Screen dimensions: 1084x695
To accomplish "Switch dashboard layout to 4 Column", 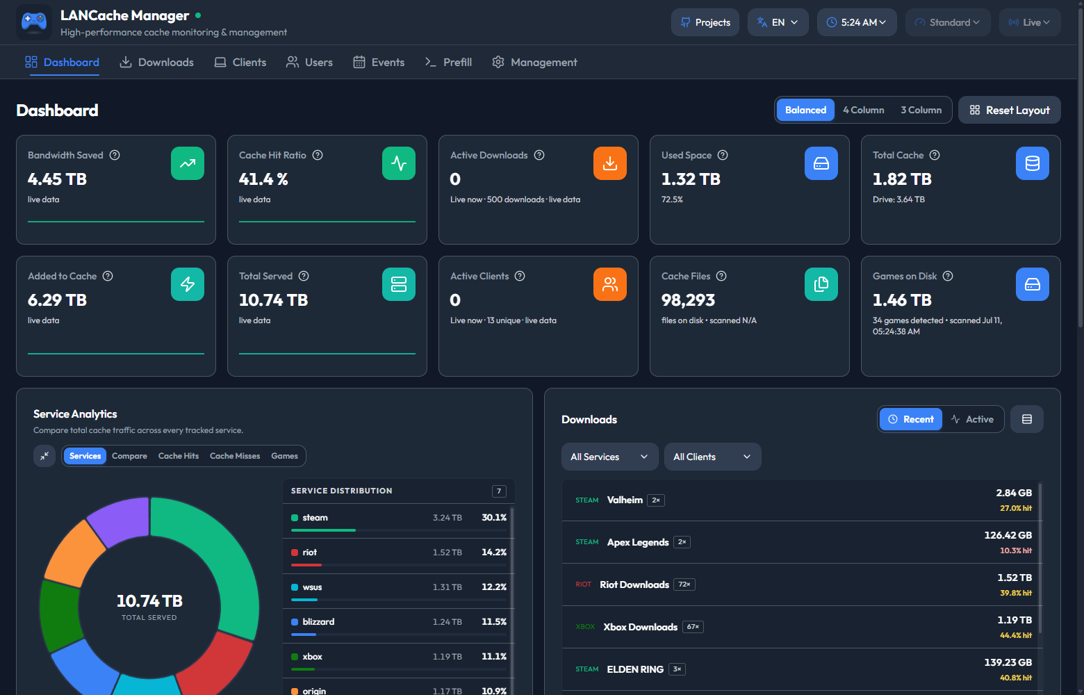I will (864, 110).
